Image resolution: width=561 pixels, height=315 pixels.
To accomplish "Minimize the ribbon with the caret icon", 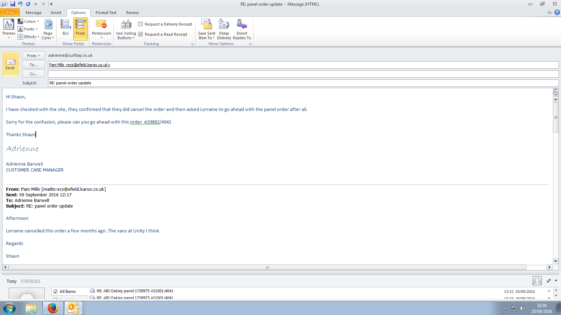I will pos(549,13).
